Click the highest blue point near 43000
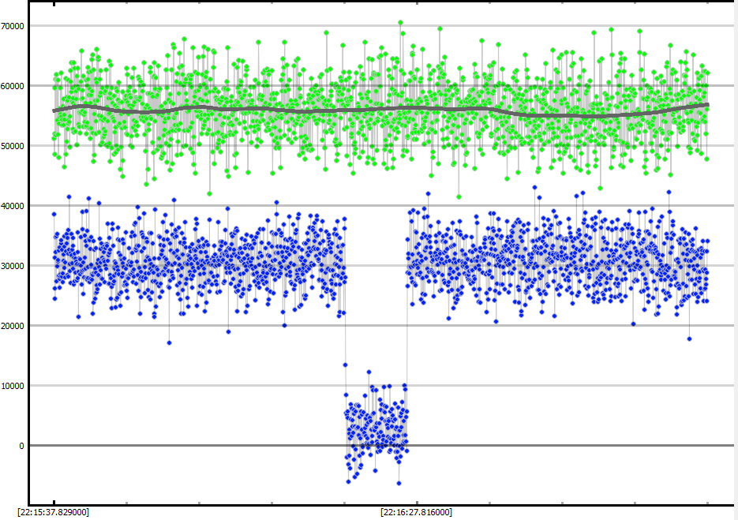Screen dimensions: 738x520 [x=534, y=188]
